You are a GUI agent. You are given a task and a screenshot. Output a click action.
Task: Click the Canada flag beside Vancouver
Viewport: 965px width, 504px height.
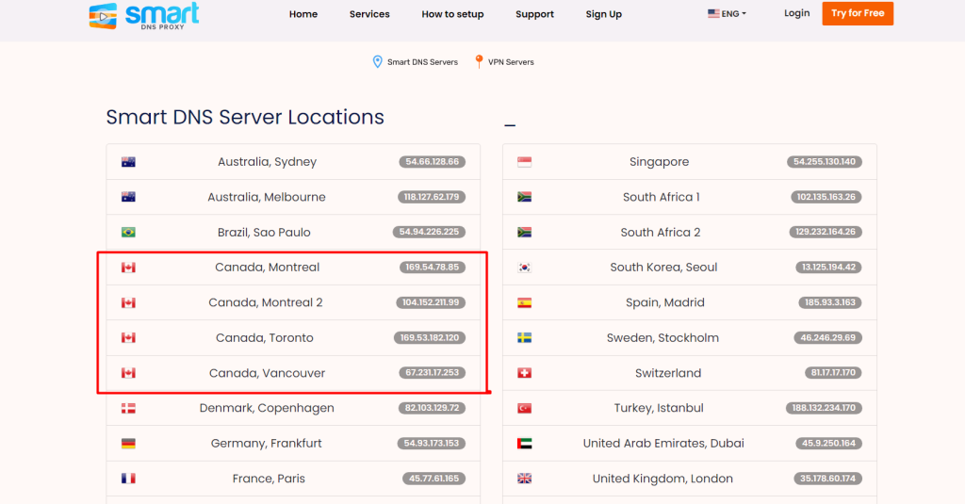[x=128, y=373]
